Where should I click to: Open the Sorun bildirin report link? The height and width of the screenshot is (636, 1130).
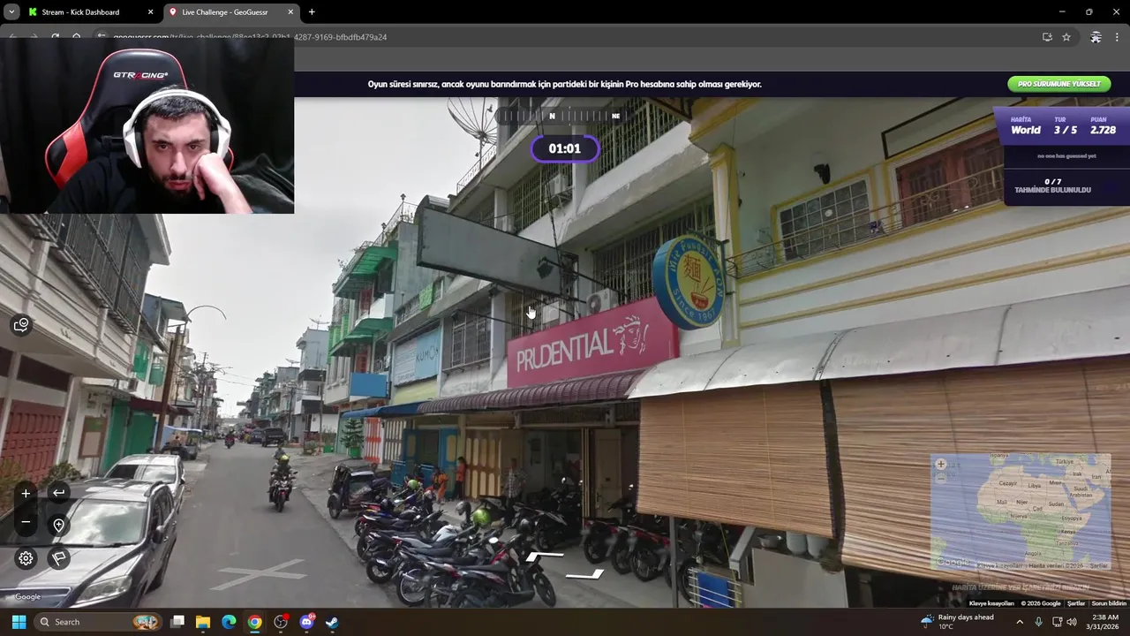point(1109,603)
